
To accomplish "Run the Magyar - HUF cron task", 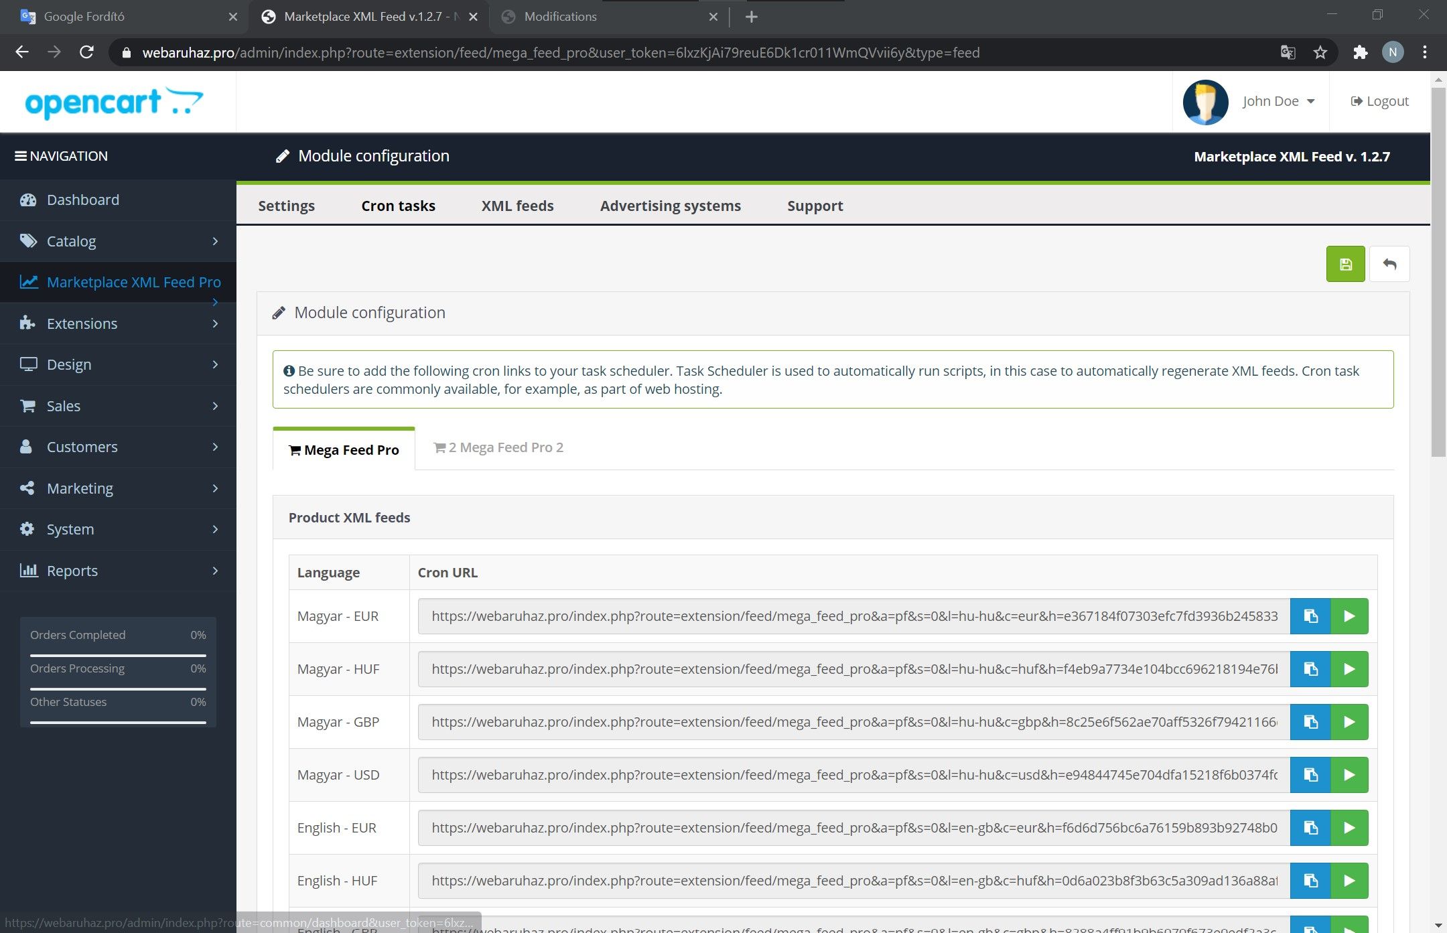I will coord(1349,669).
